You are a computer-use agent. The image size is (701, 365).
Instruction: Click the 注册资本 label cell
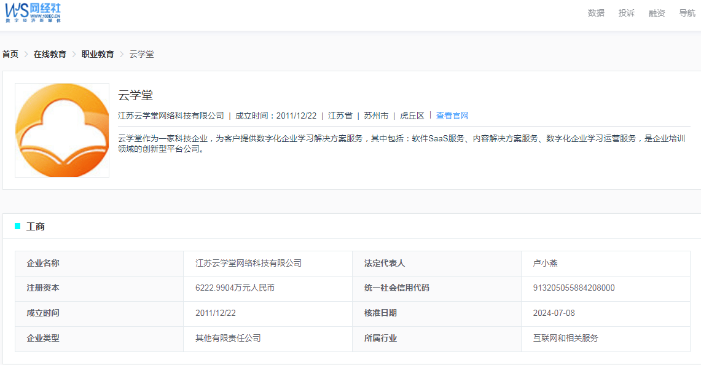click(100, 289)
